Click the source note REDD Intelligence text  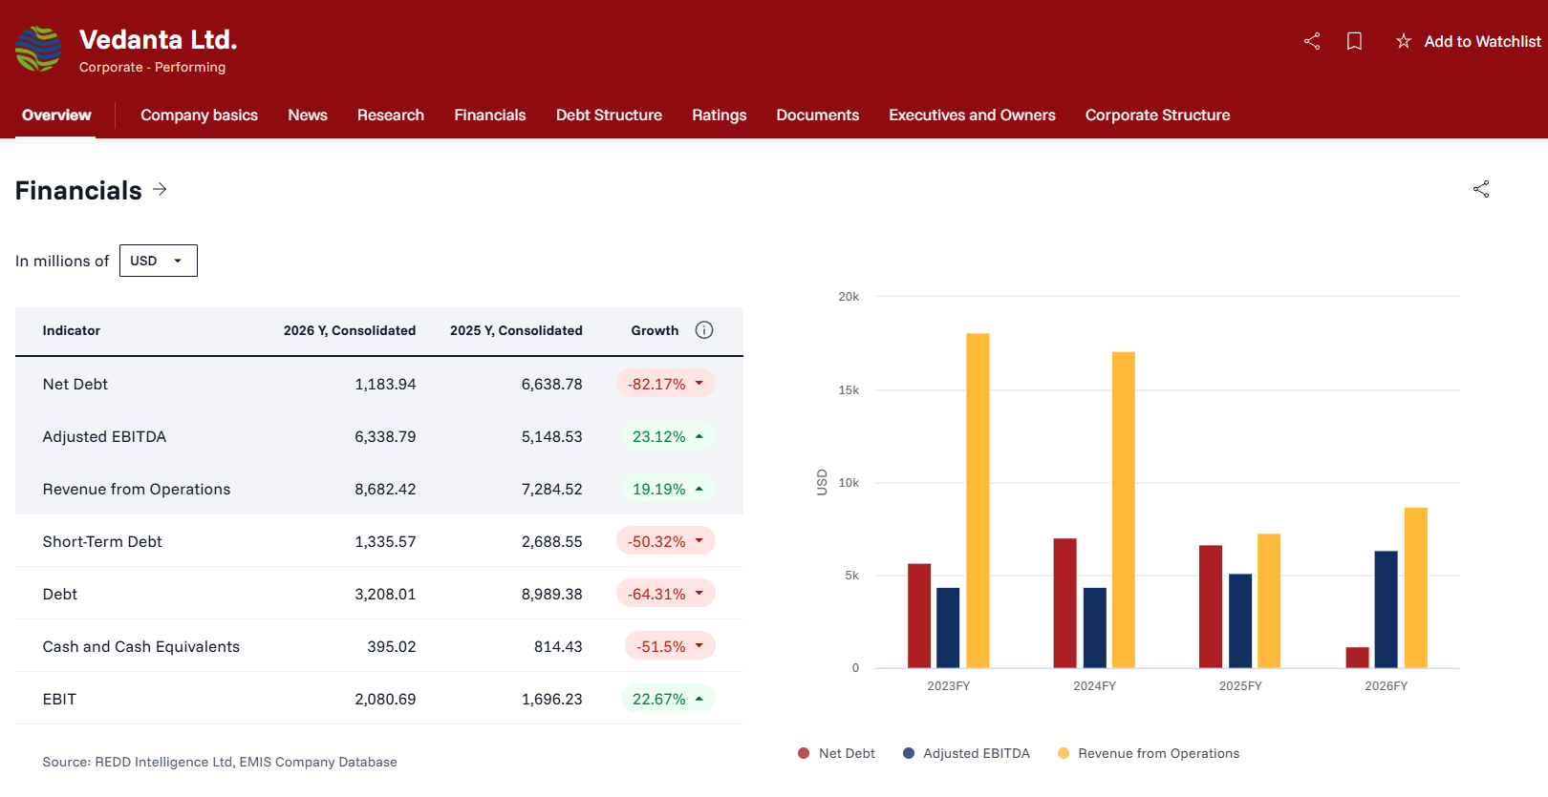pos(220,762)
